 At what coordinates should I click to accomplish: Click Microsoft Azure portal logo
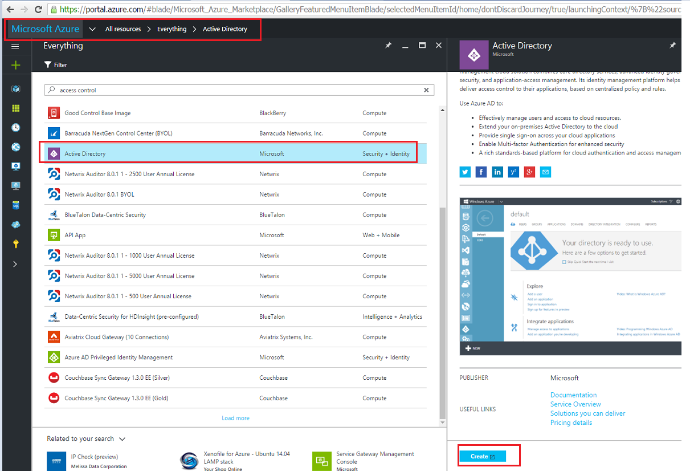click(x=45, y=29)
